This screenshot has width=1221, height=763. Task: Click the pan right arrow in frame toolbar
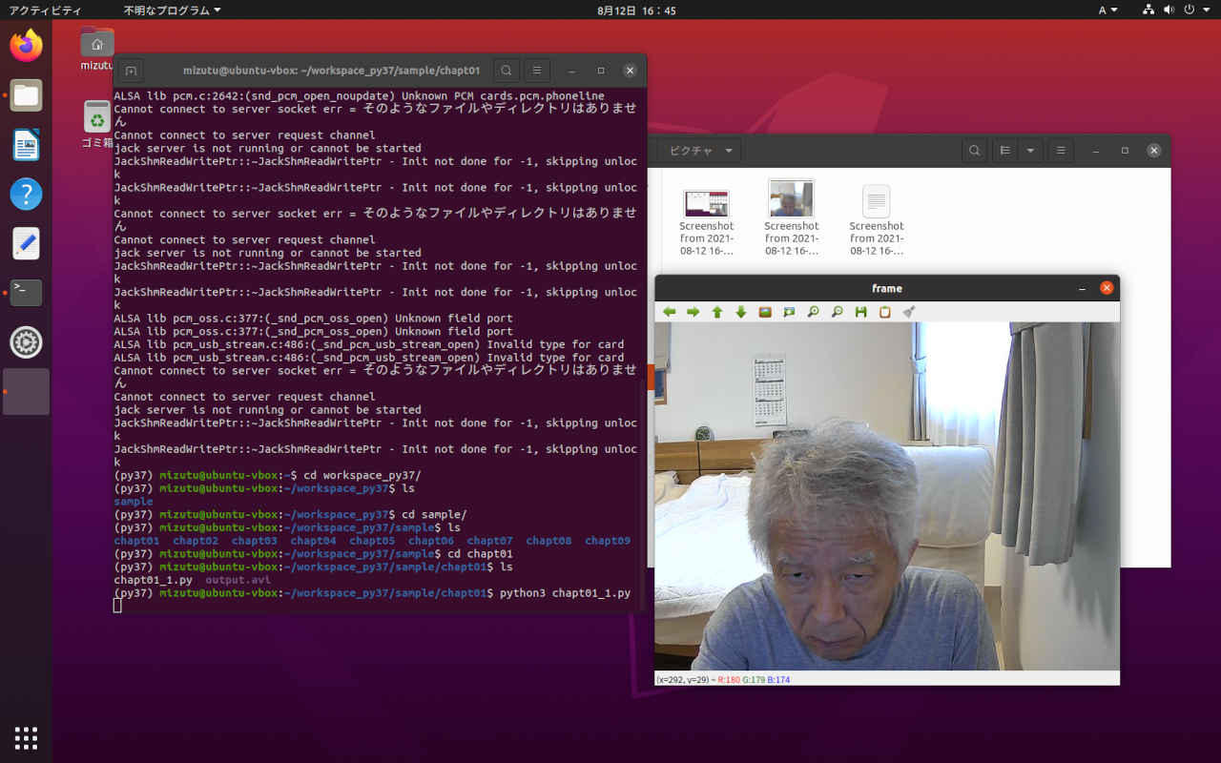click(693, 312)
